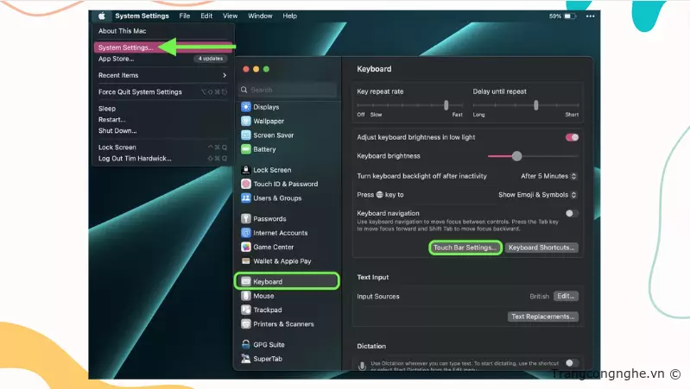Click the Touch Bar Settings... button

point(465,248)
